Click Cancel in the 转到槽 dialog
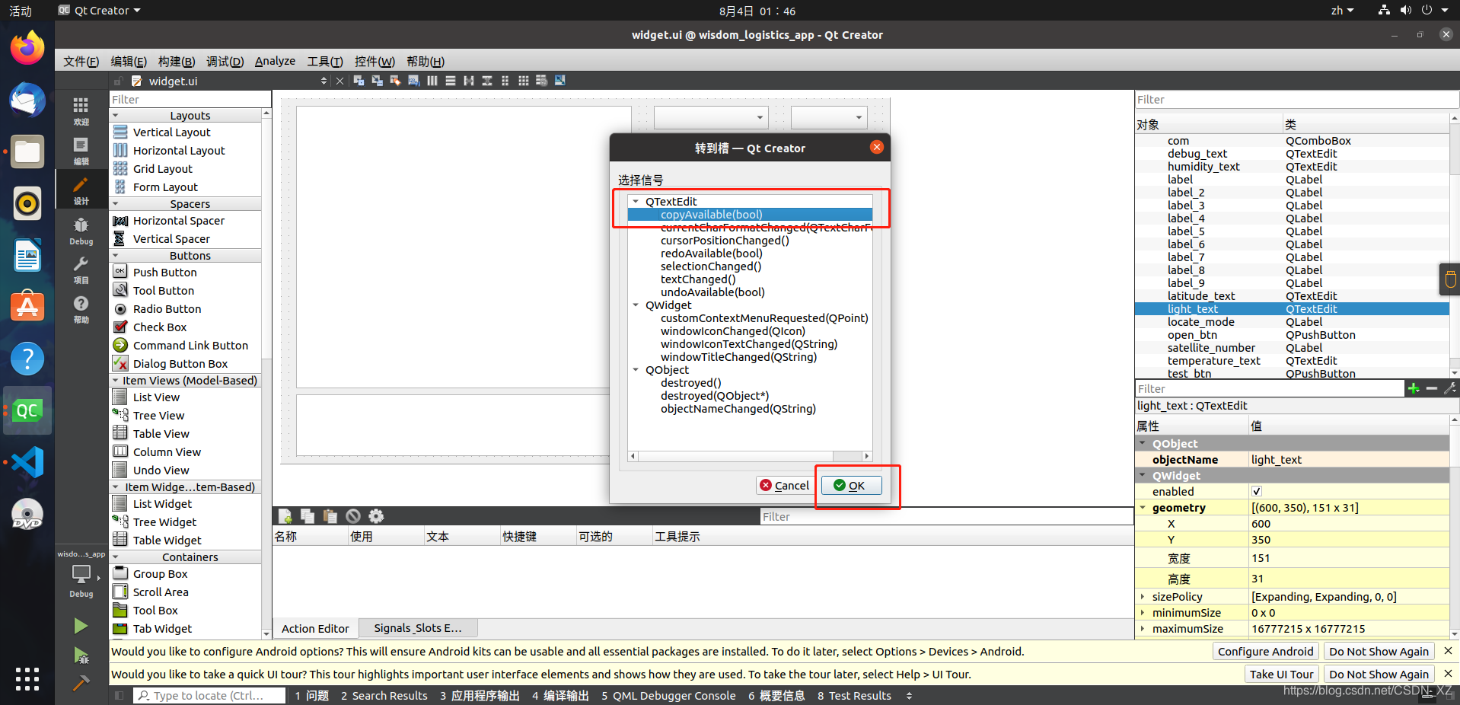This screenshot has height=705, width=1460. (784, 486)
